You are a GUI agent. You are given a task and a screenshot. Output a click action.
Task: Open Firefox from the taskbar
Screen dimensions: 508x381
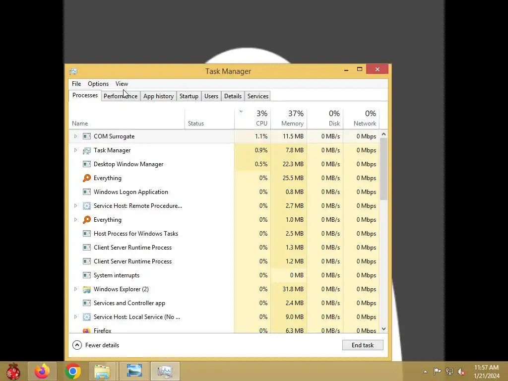coord(42,371)
